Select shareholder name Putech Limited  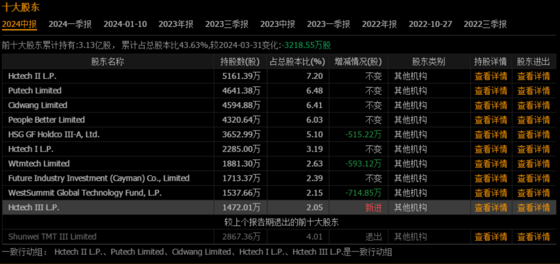tap(35, 91)
